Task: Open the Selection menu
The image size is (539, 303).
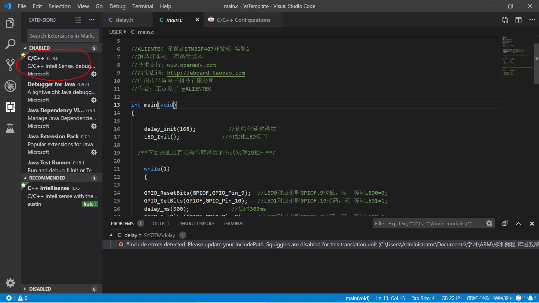Action: pos(60,6)
